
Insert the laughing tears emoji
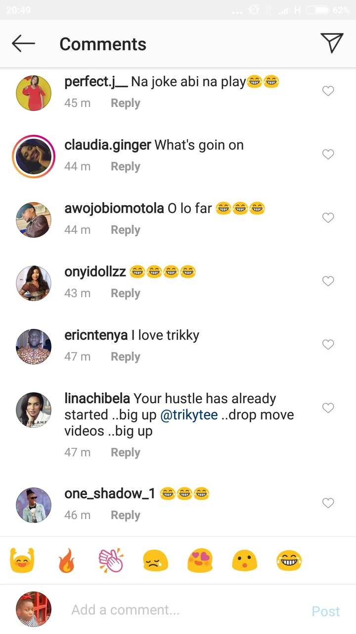[x=289, y=561]
